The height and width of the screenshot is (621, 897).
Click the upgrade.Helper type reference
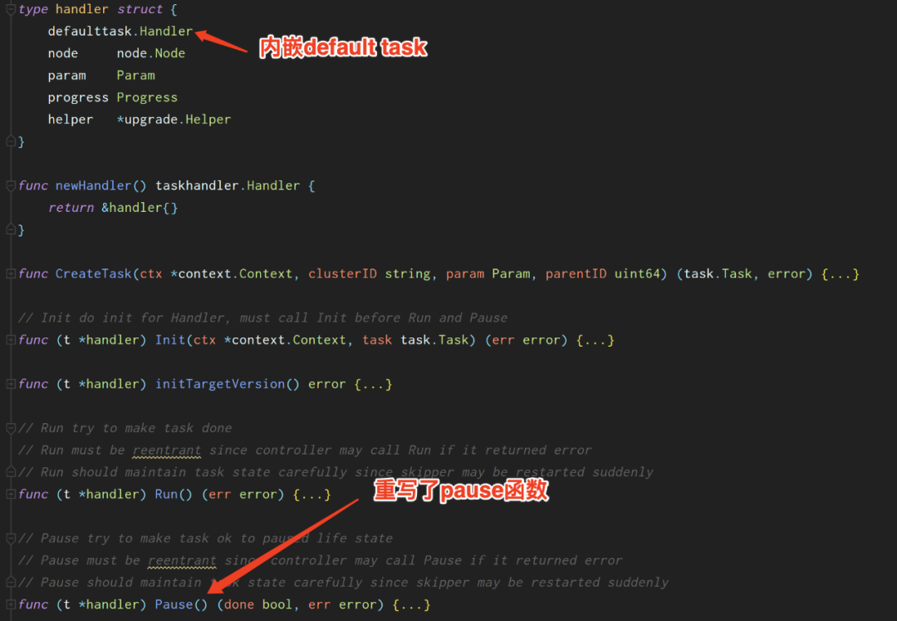[174, 120]
